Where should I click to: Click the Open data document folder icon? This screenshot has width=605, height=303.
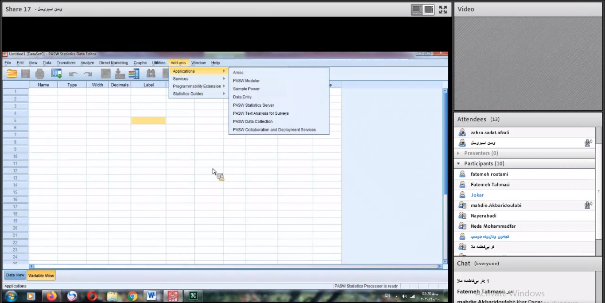point(12,74)
